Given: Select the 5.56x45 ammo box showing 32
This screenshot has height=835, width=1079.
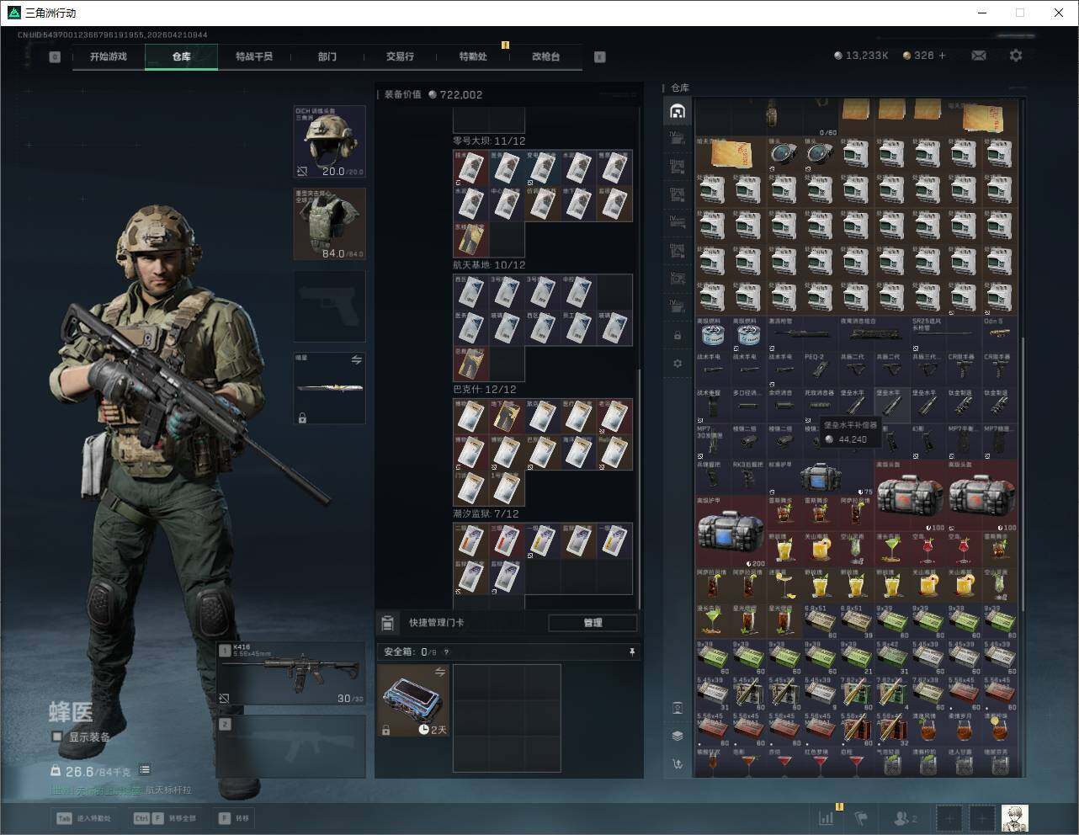Looking at the screenshot, I should [892, 729].
